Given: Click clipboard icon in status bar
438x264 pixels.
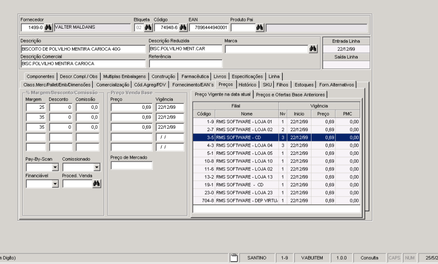Looking at the screenshot, I should point(234,258).
